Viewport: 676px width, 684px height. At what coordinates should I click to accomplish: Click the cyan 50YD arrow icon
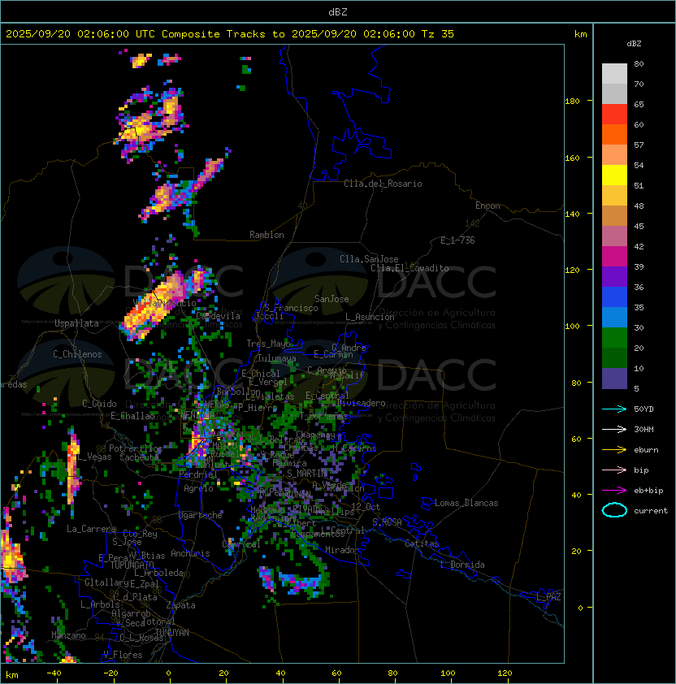pyautogui.click(x=614, y=409)
